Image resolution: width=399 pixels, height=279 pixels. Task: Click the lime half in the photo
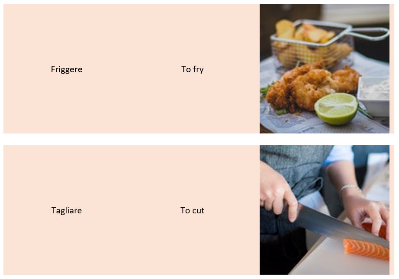tap(336, 109)
